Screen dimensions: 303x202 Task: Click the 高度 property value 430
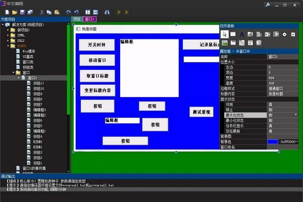coord(282,83)
